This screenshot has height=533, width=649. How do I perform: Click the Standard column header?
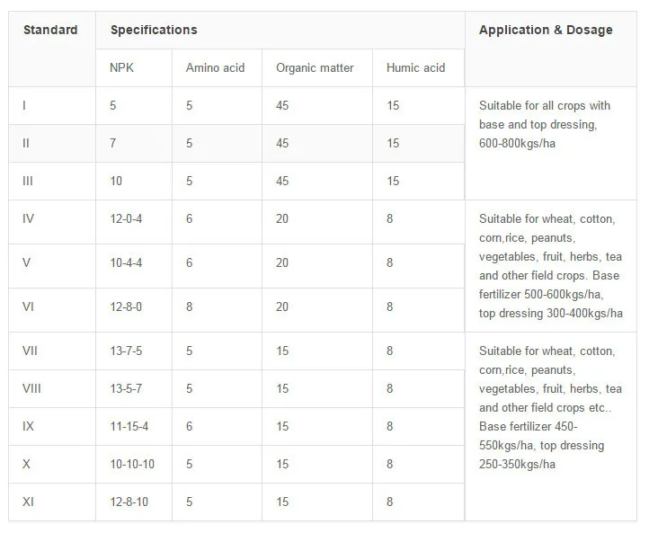(x=50, y=31)
